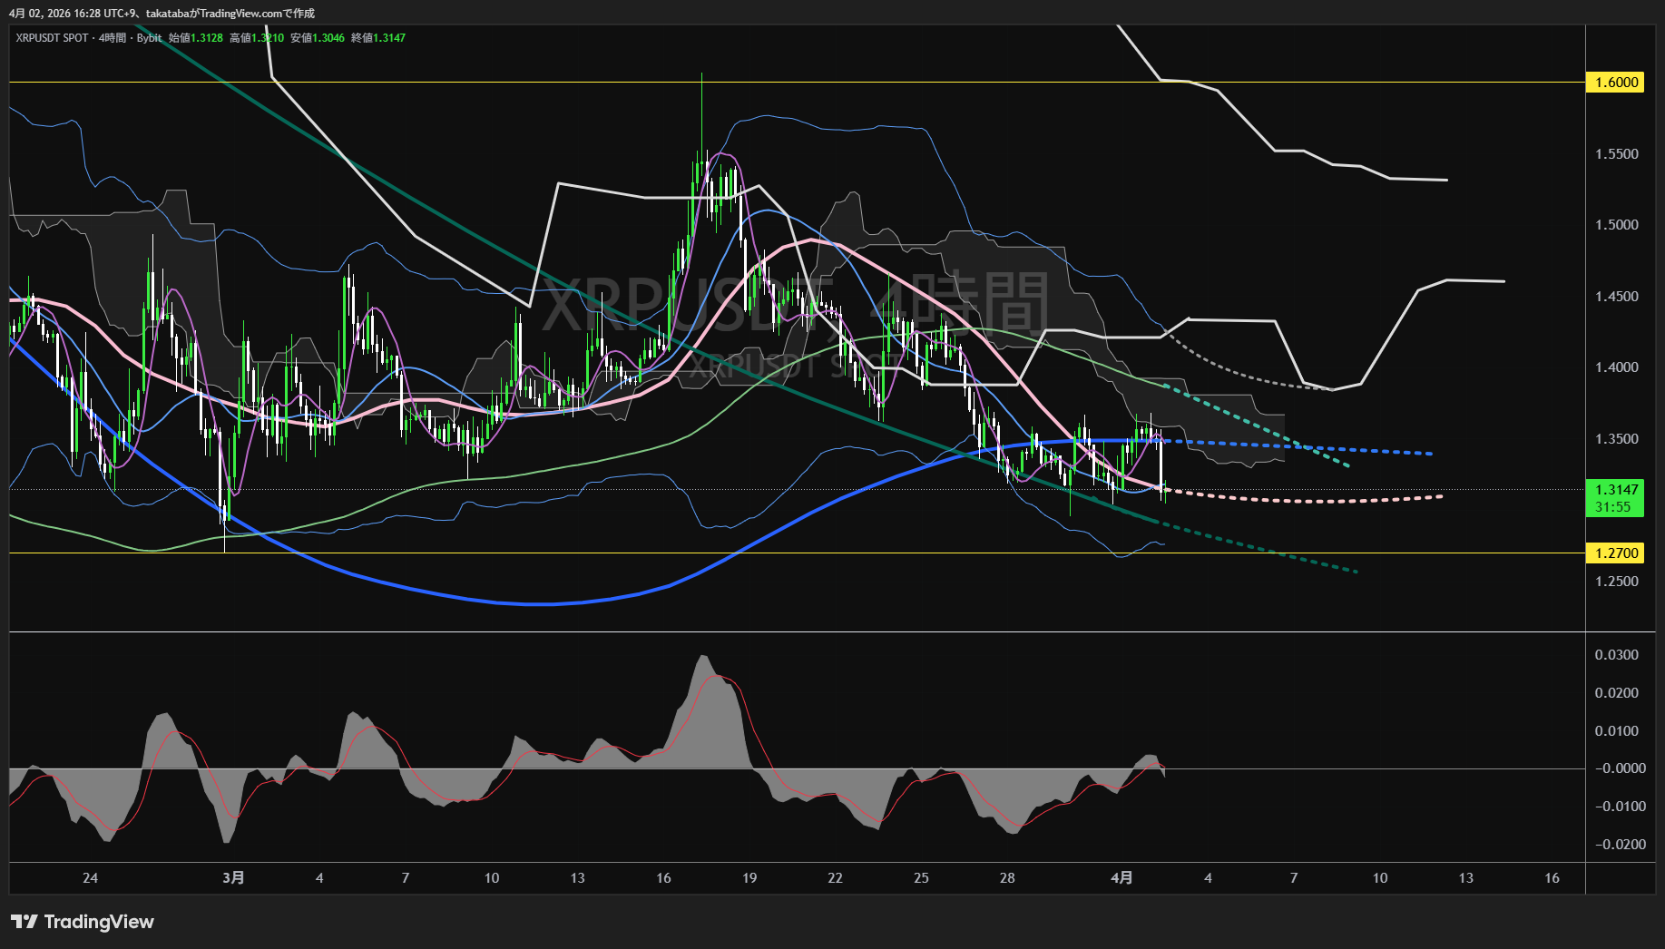The image size is (1665, 949).
Task: Click the 19 date on time axis
Action: pyautogui.click(x=749, y=877)
